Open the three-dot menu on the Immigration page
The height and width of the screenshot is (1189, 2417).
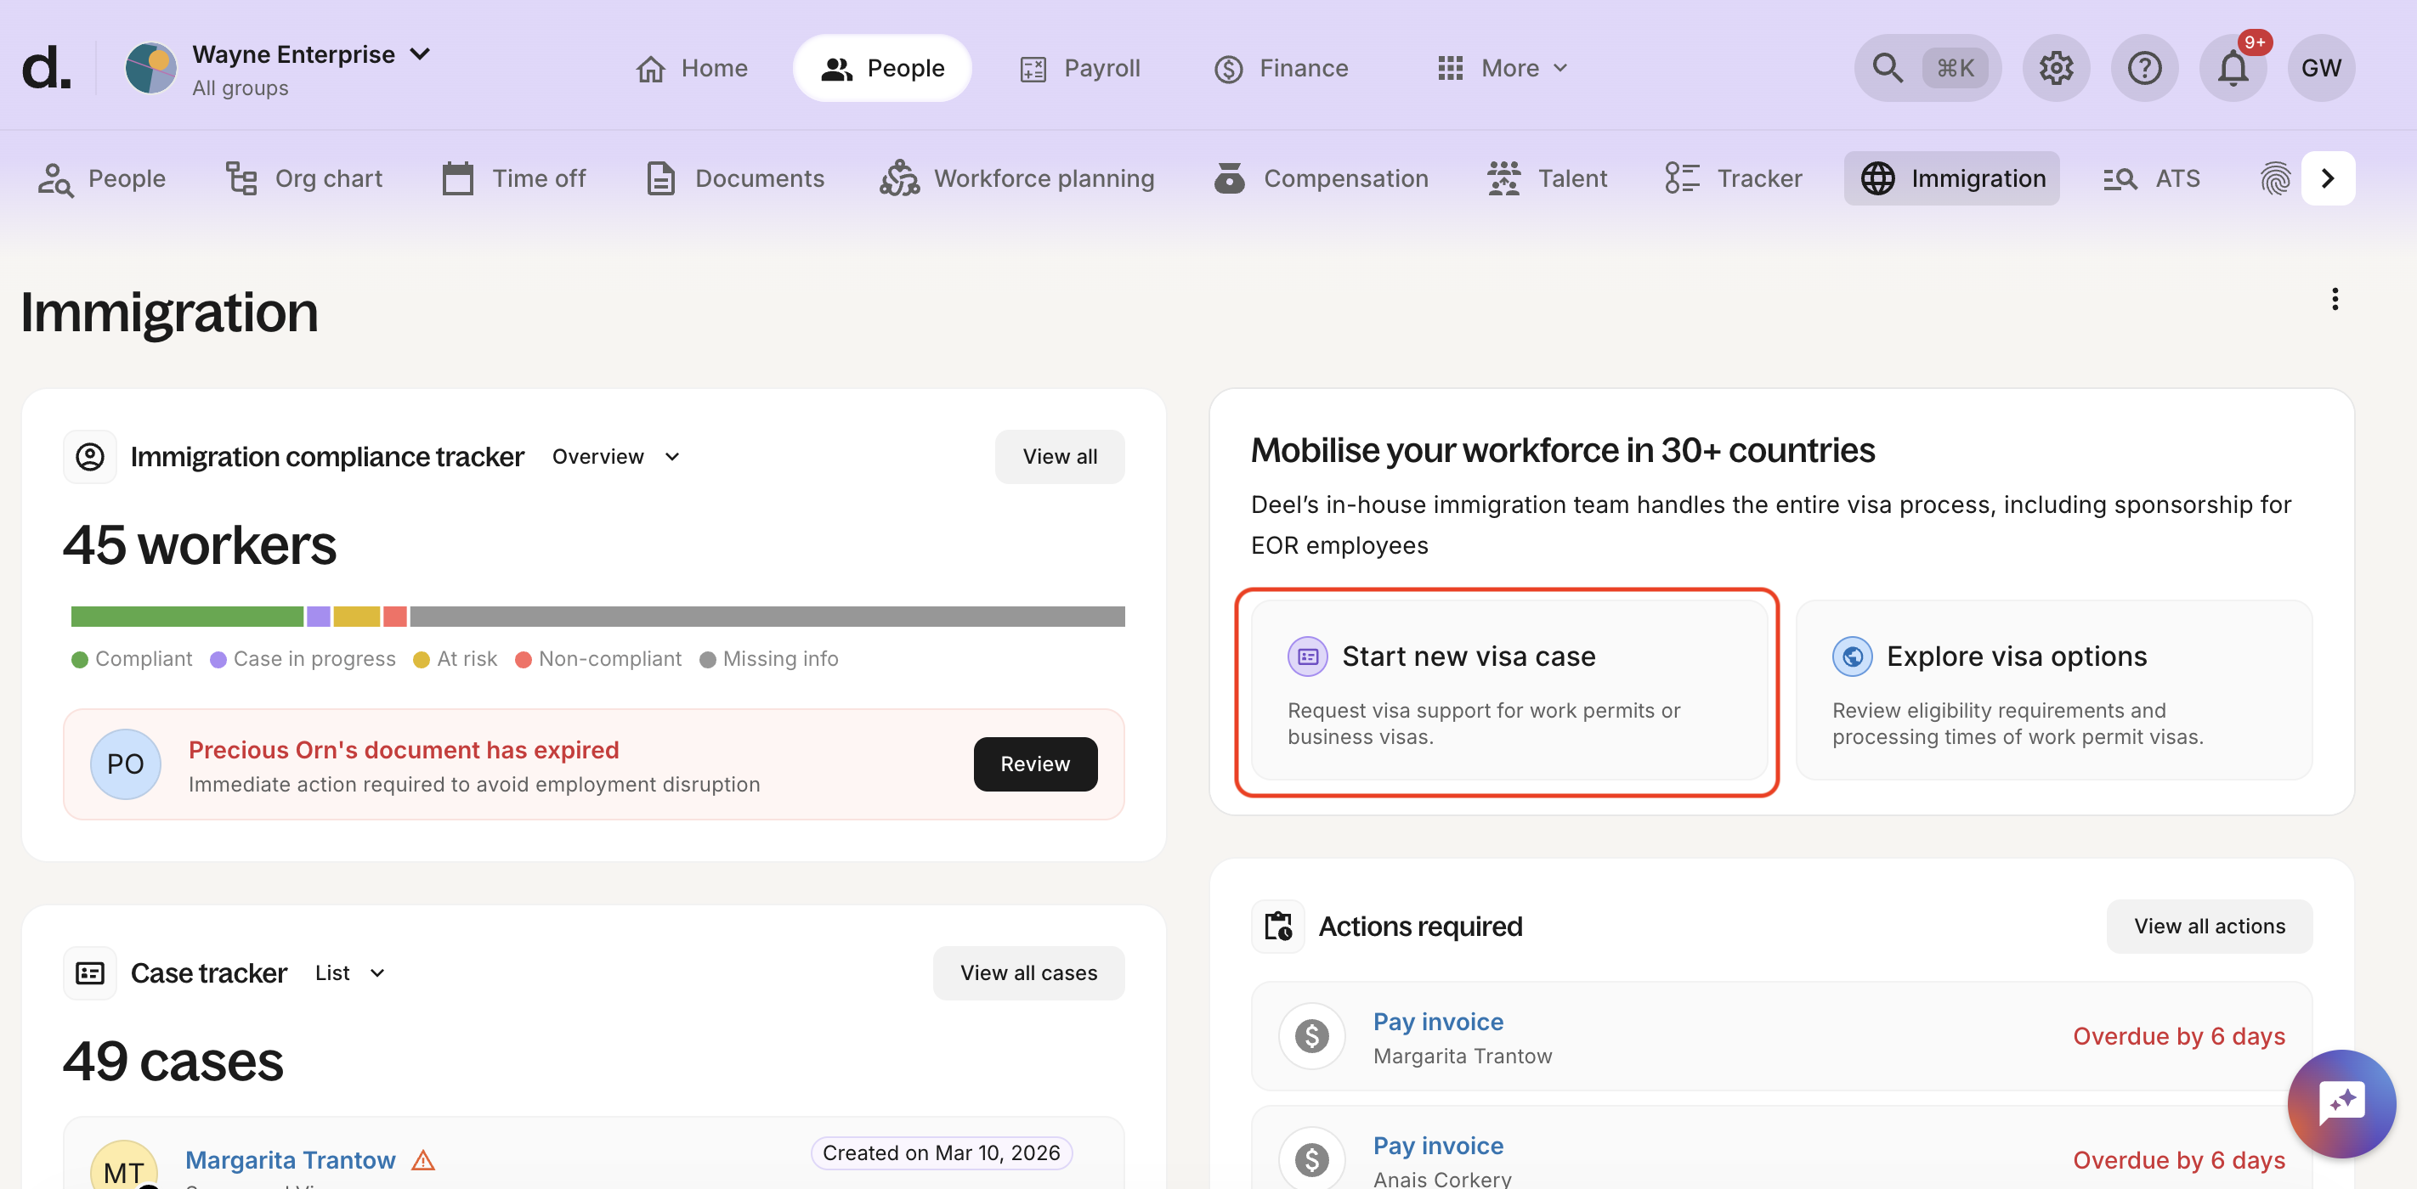tap(2335, 298)
